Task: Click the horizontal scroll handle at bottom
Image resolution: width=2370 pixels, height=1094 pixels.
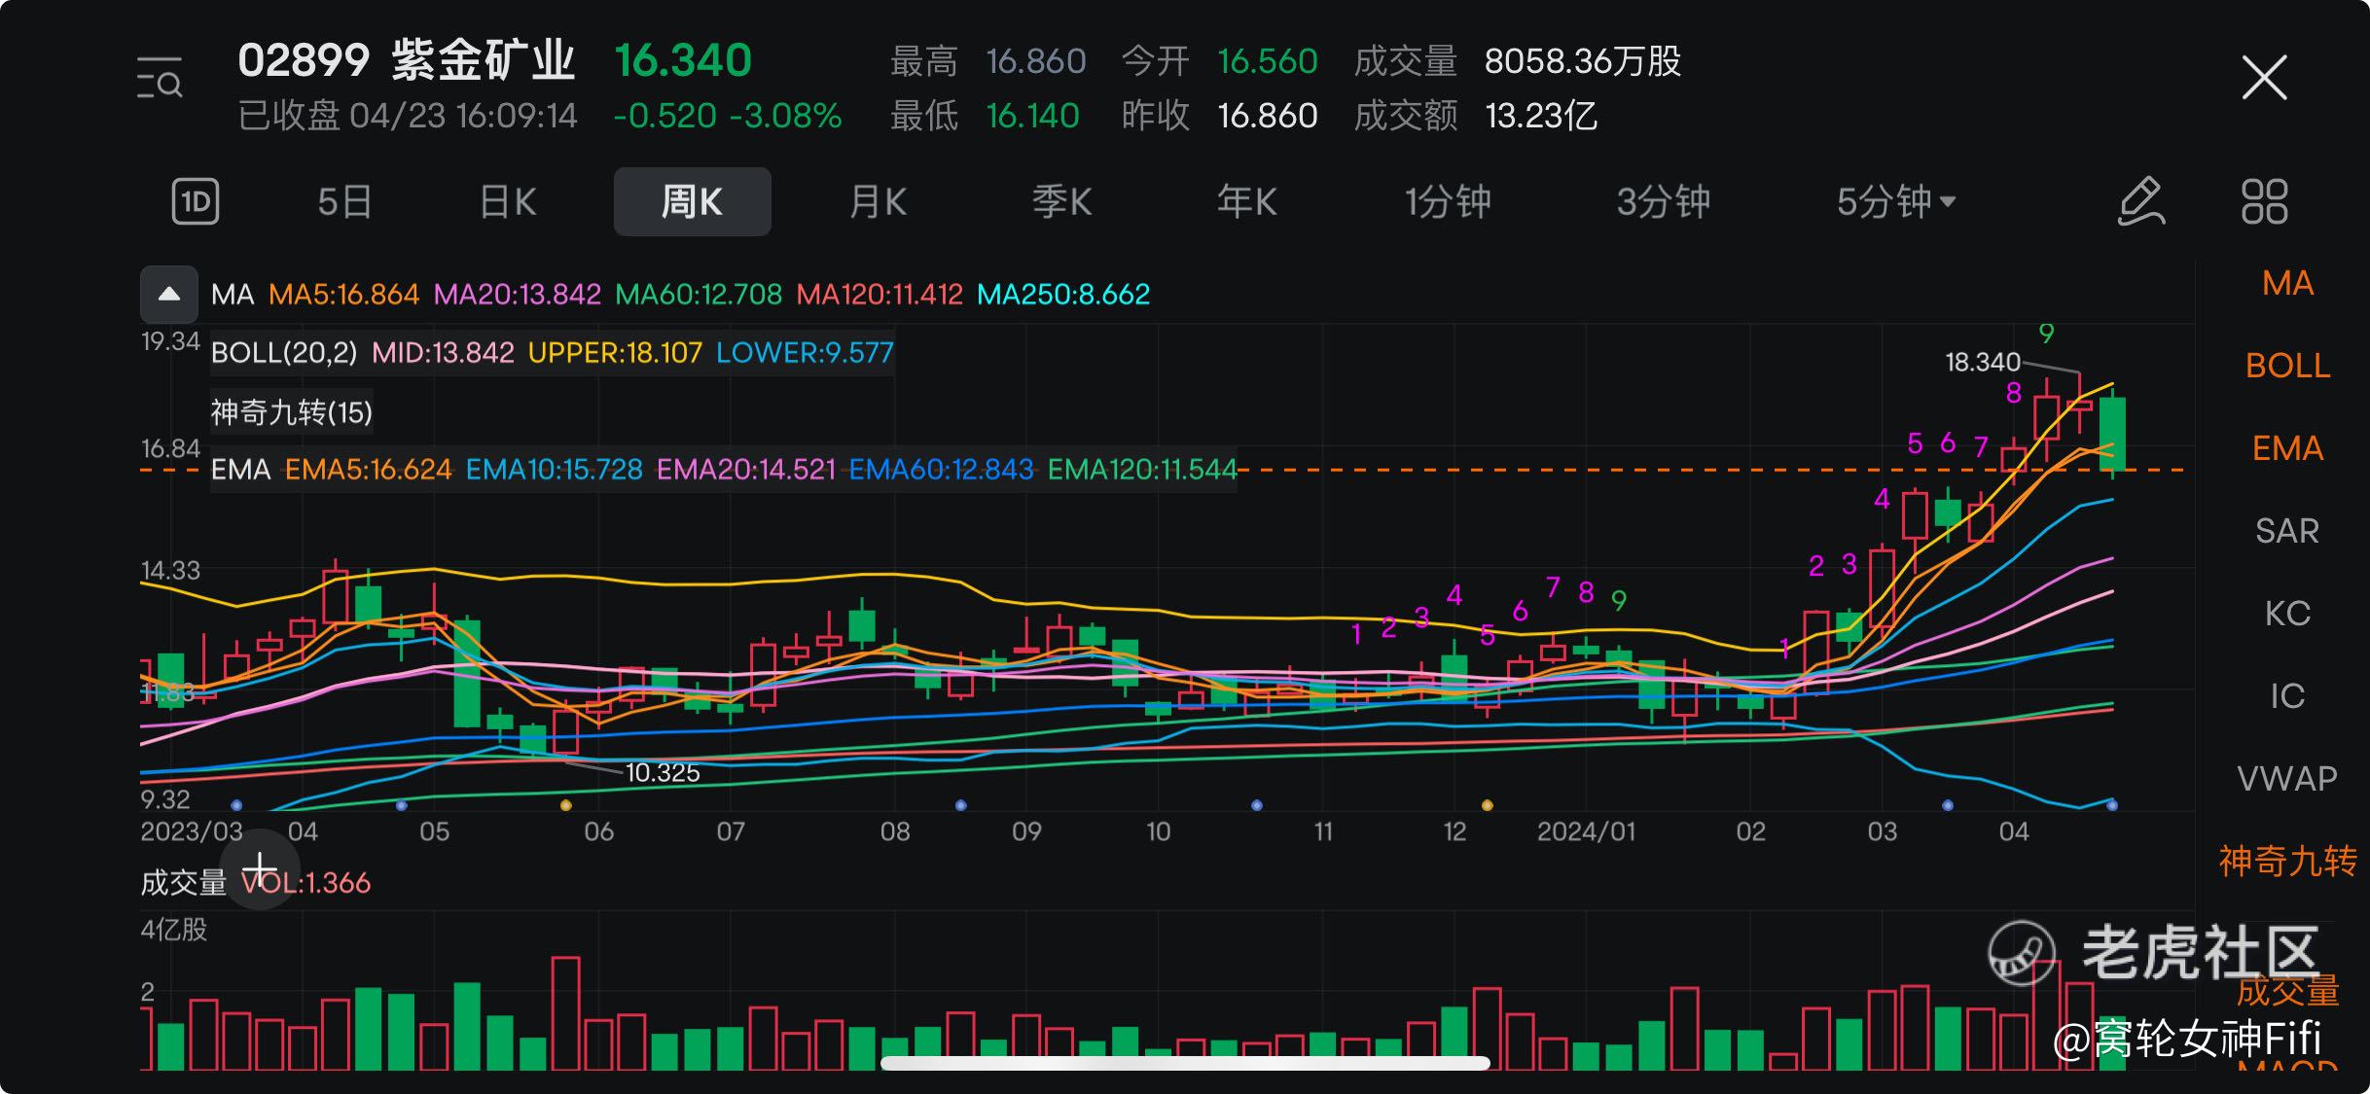Action: (x=1185, y=1063)
